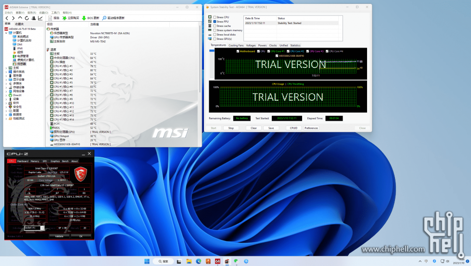Switch to the Voltages tab
The height and width of the screenshot is (266, 471).
(x=251, y=45)
